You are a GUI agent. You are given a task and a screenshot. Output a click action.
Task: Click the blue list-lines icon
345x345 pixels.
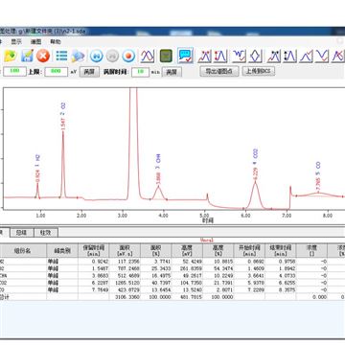pos(61,56)
